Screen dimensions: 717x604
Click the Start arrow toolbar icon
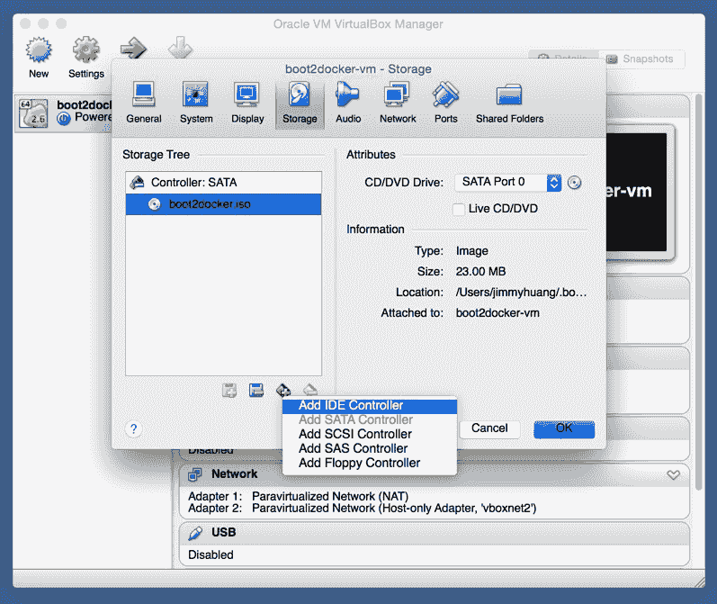(133, 48)
